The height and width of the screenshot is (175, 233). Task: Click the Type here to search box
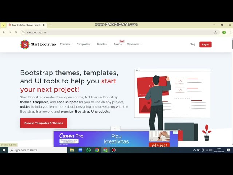pos(38,150)
